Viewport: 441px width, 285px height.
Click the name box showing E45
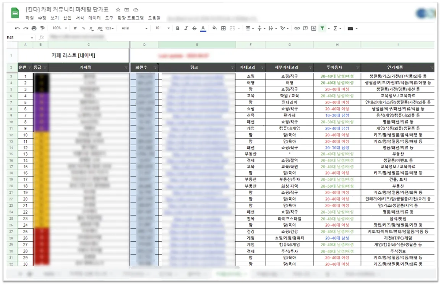pos(20,37)
